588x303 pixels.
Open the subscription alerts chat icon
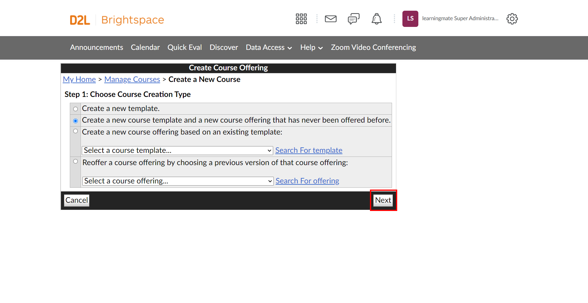[x=353, y=19]
